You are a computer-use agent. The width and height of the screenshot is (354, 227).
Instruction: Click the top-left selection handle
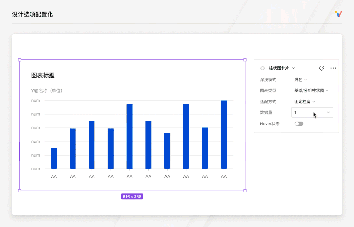(20, 60)
